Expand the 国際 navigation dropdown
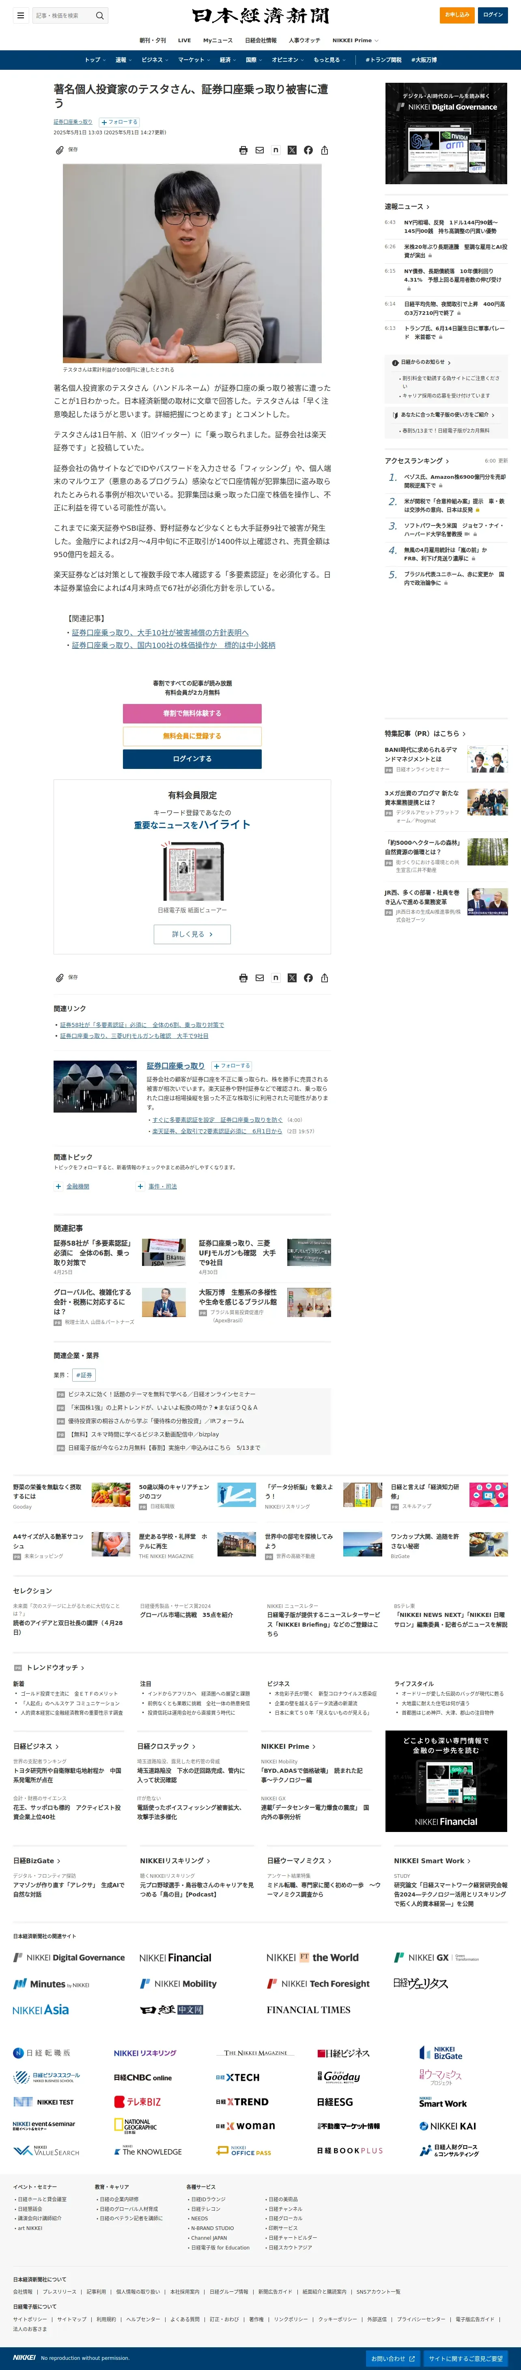 tap(254, 60)
